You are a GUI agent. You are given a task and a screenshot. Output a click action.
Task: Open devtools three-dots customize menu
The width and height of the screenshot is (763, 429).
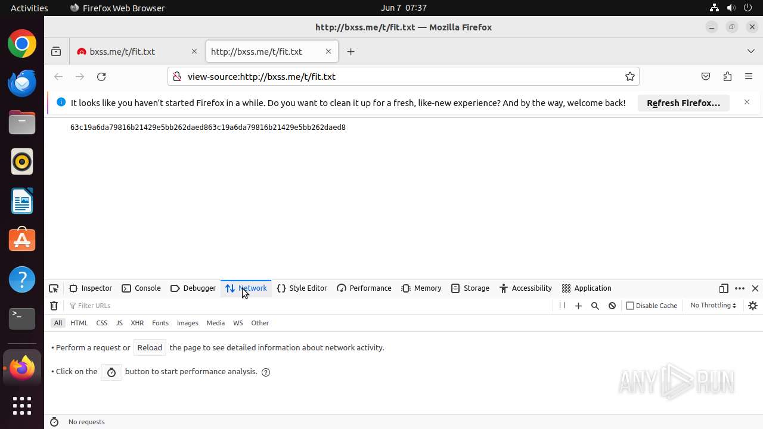pos(740,288)
